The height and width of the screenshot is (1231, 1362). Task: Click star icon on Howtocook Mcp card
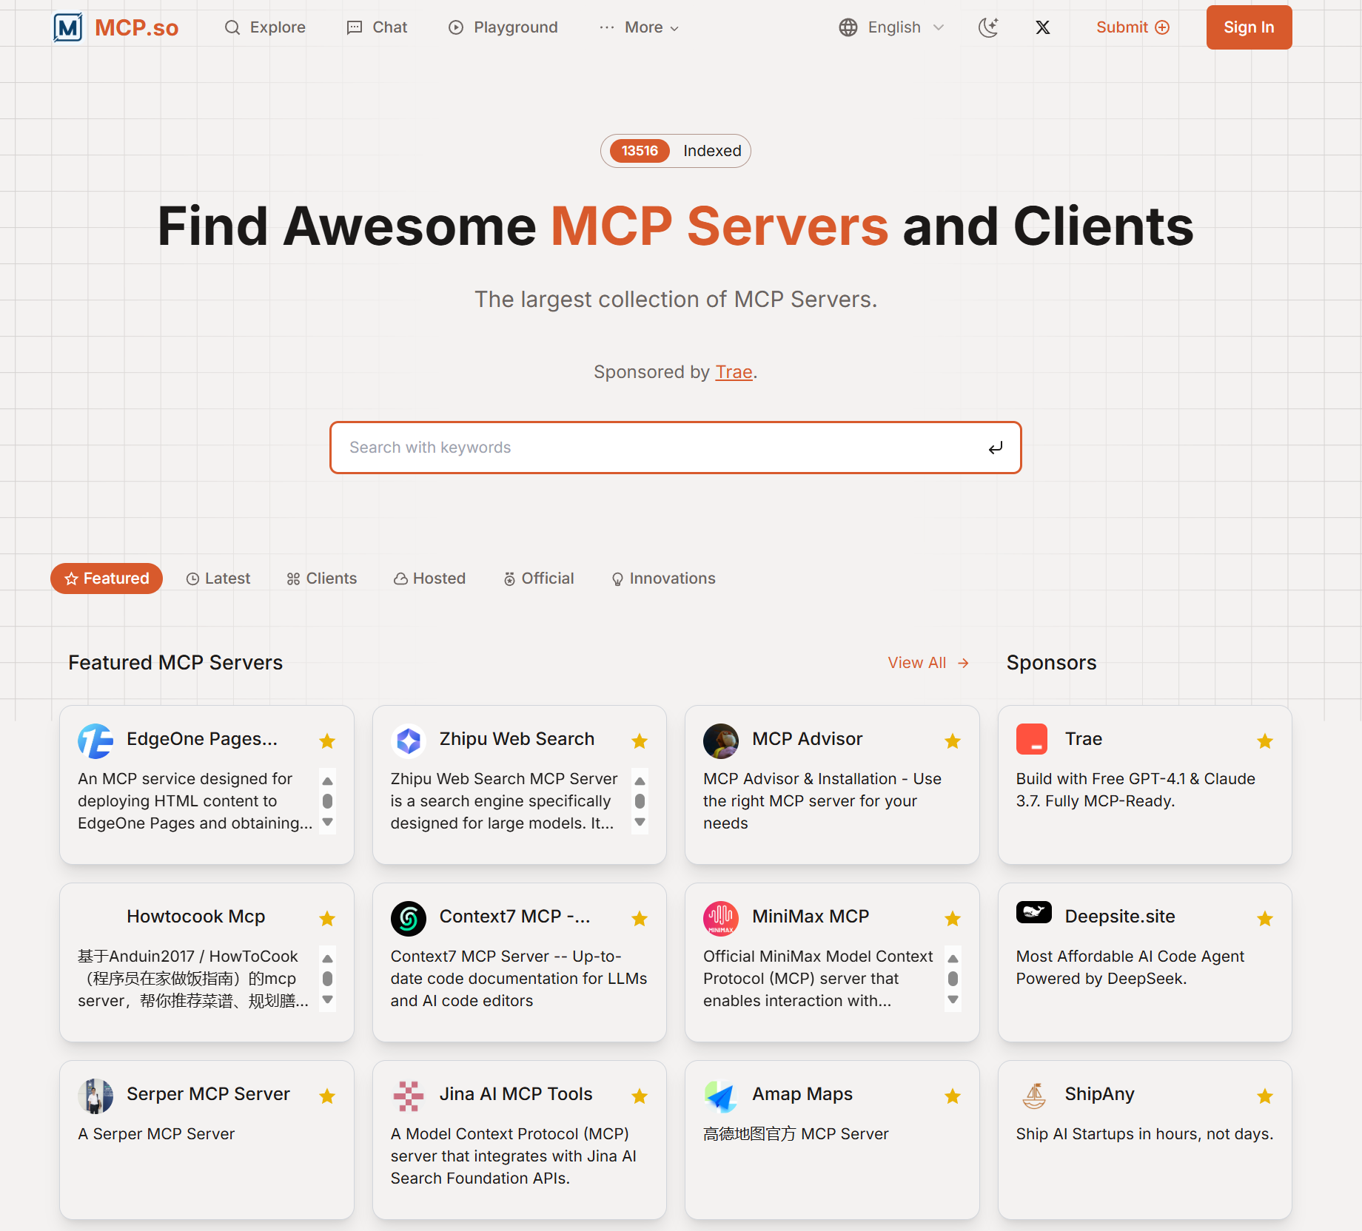tap(327, 918)
